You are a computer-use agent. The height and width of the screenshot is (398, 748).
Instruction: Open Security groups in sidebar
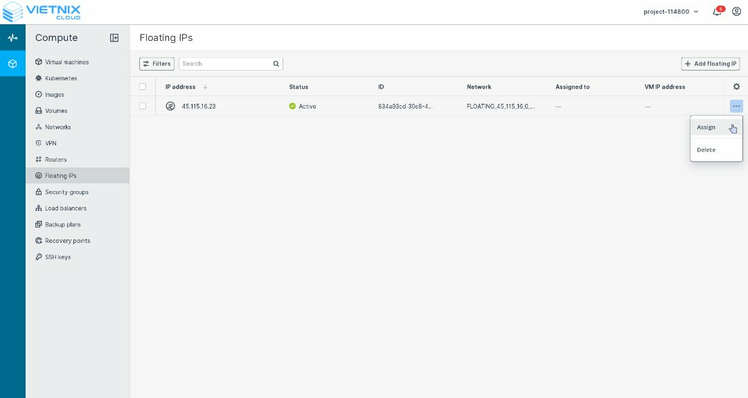(62, 192)
